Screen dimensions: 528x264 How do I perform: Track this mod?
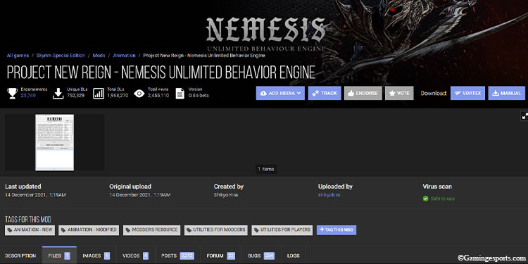tap(325, 93)
